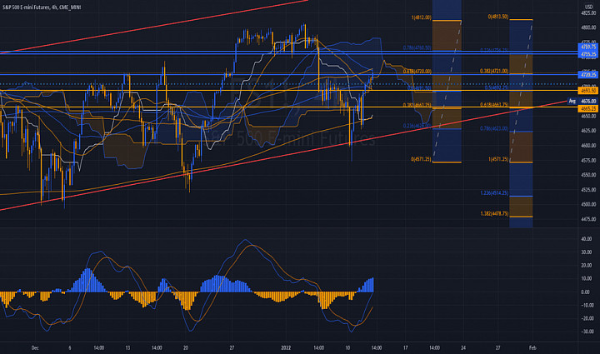Click the 1.236(4514.25) Fibonacci label

point(494,193)
